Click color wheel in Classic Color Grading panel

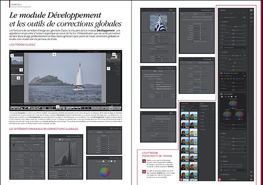click(x=105, y=172)
